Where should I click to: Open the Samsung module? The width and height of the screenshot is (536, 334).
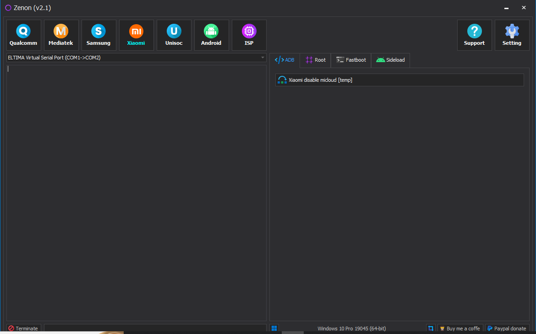[x=99, y=35]
